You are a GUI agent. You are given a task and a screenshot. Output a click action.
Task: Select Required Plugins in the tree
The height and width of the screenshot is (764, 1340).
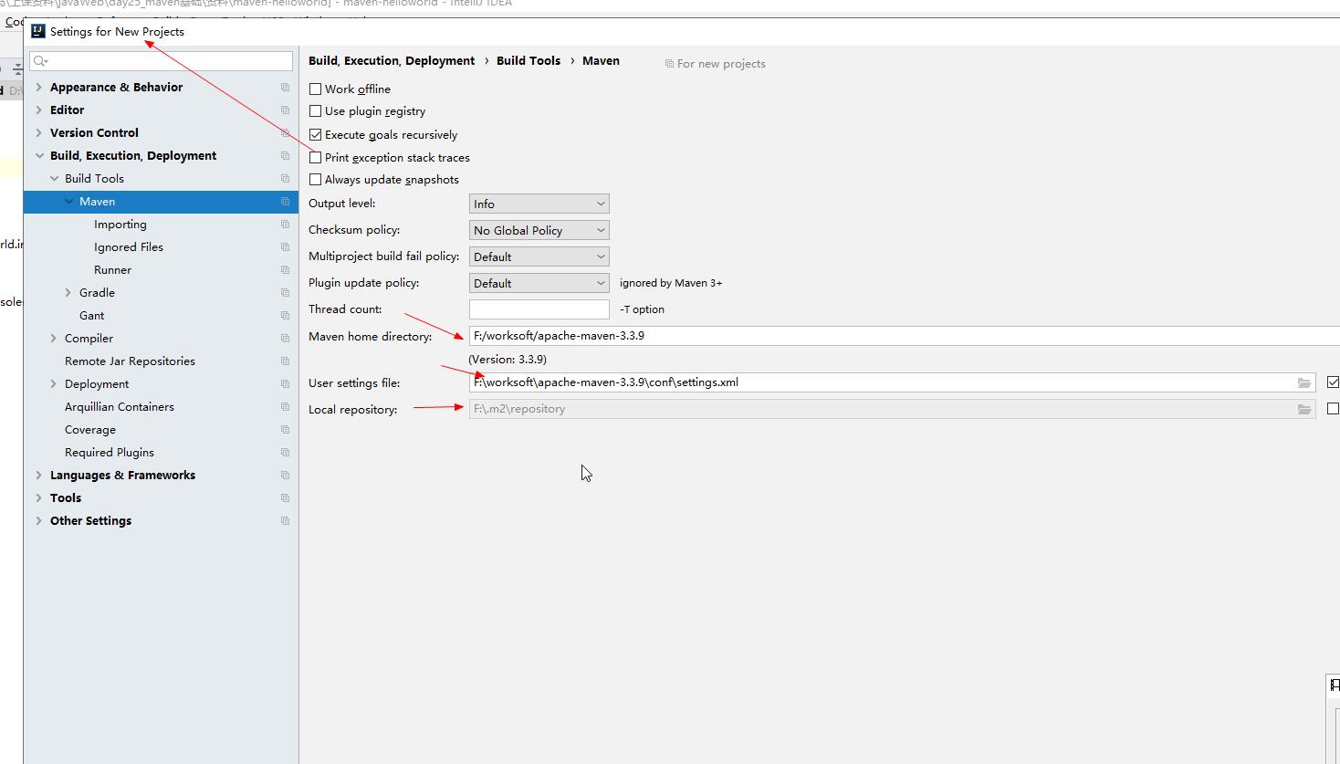[110, 453]
